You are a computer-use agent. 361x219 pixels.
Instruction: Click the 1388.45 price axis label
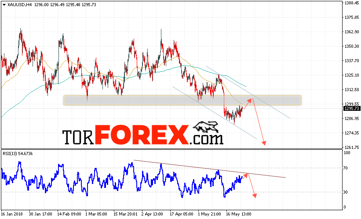tap(352, 3)
